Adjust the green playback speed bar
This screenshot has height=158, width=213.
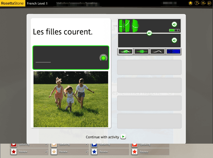click(x=174, y=30)
